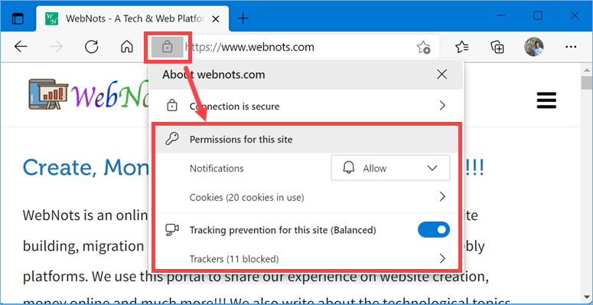
Task: Reload the page with refresh icon
Action: [92, 47]
